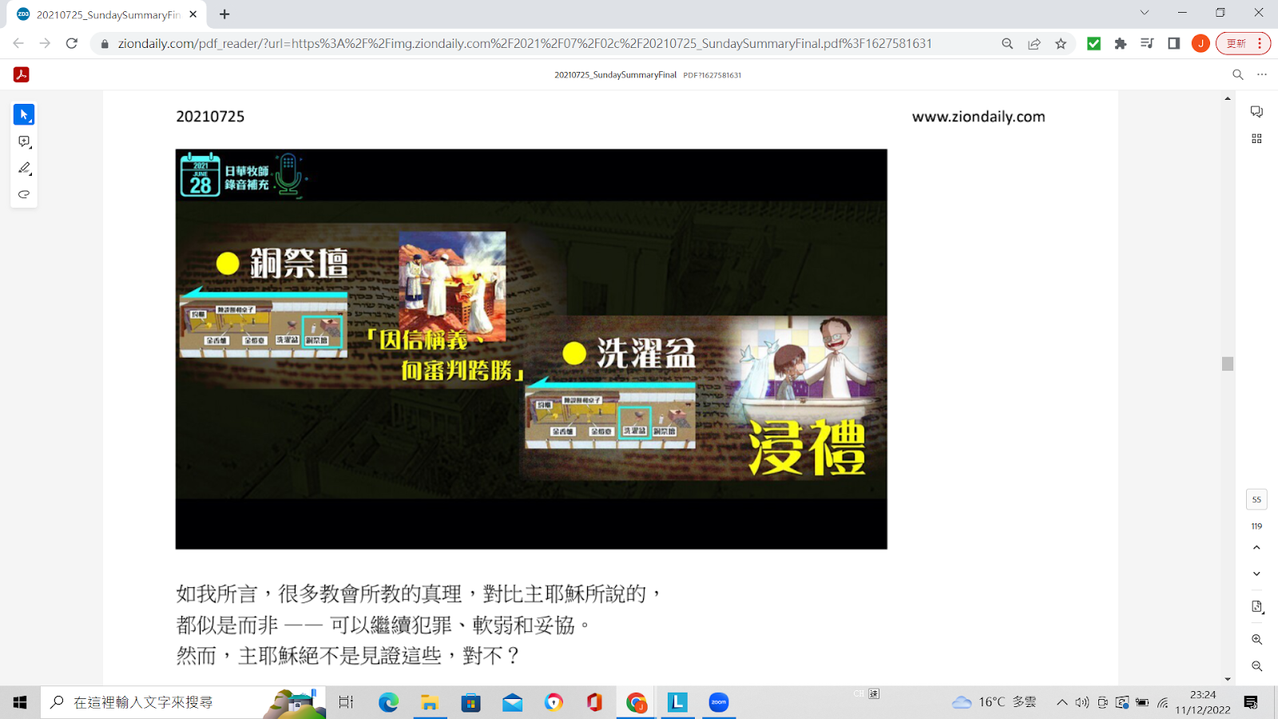Activate the add comment tool

[24, 141]
